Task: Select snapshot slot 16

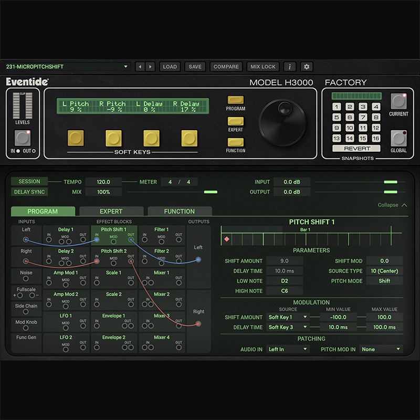Action: click(376, 138)
